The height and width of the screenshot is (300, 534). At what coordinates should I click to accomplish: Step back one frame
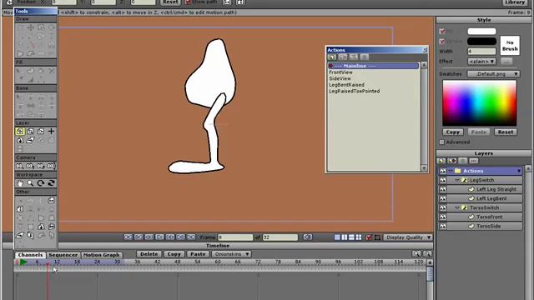149,237
